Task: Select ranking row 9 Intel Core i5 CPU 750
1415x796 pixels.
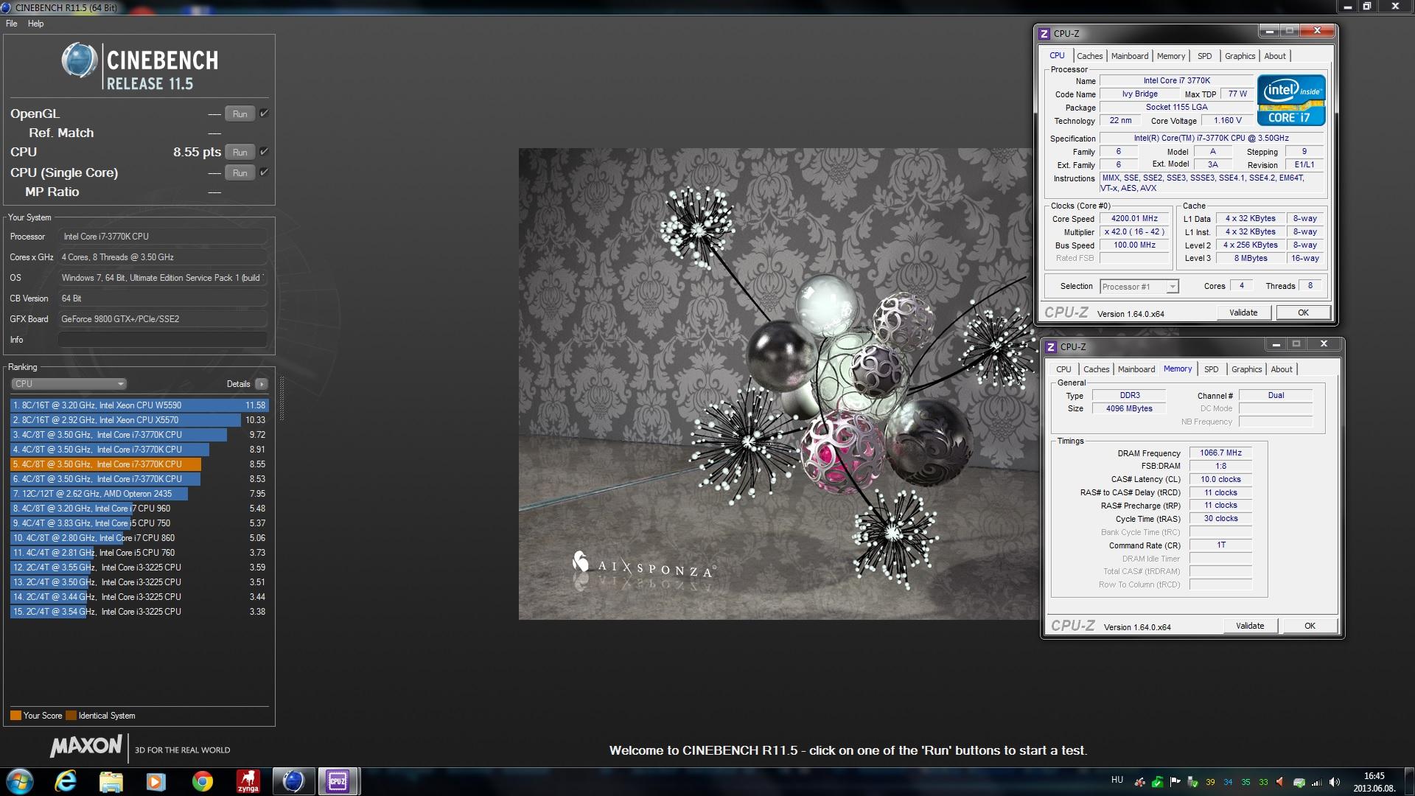Action: click(x=139, y=523)
